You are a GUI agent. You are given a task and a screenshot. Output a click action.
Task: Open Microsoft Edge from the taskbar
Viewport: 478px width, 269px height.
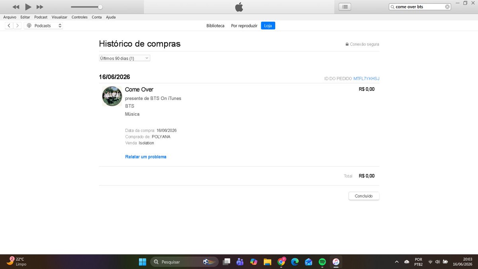[x=295, y=262]
